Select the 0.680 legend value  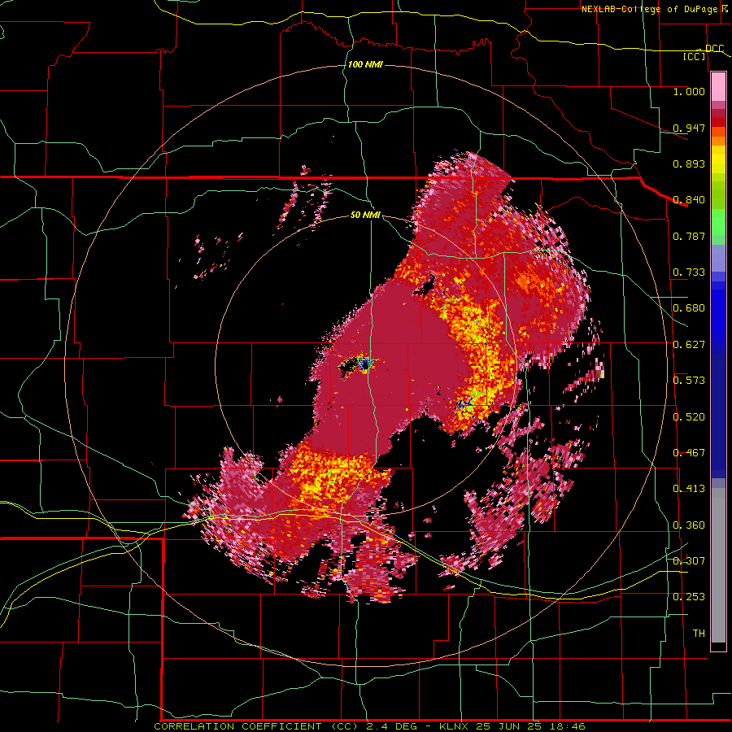coord(689,308)
